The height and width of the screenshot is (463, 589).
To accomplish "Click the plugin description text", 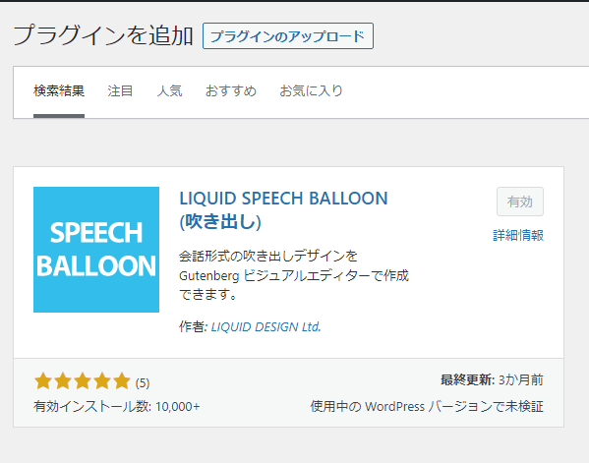I will [x=294, y=275].
